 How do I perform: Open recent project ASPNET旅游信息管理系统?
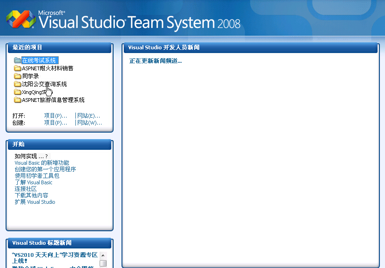tap(53, 100)
